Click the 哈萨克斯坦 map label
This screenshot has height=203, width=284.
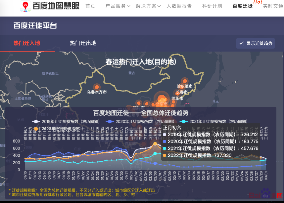pos(50,73)
